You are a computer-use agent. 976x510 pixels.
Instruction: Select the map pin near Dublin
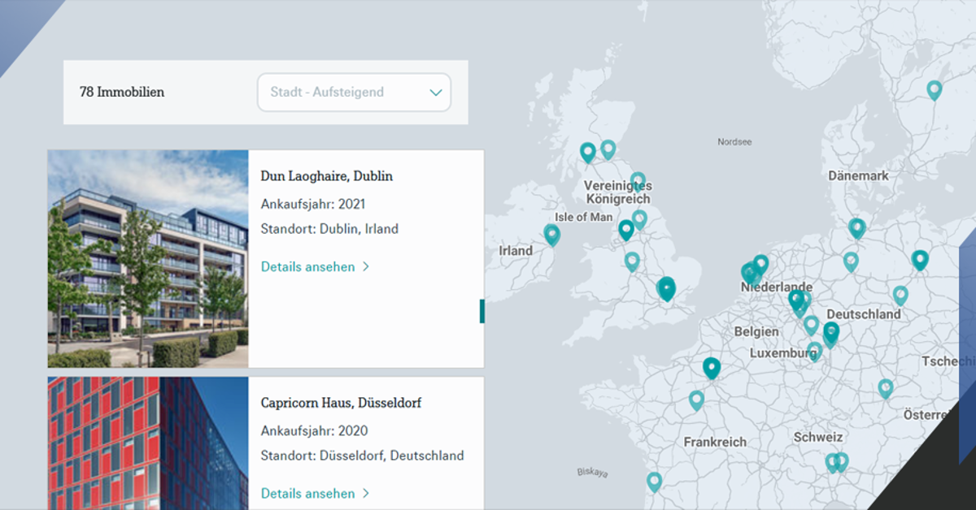[x=552, y=234]
